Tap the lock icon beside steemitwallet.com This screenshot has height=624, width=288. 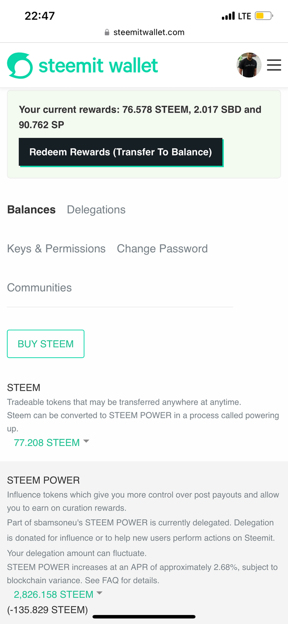click(x=107, y=32)
